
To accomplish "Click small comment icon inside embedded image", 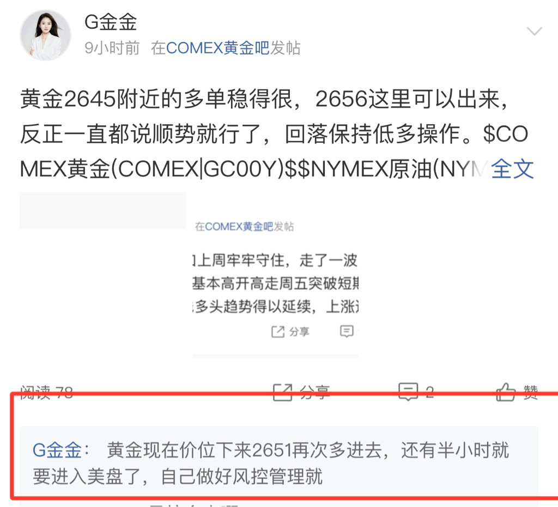I will pos(347,331).
